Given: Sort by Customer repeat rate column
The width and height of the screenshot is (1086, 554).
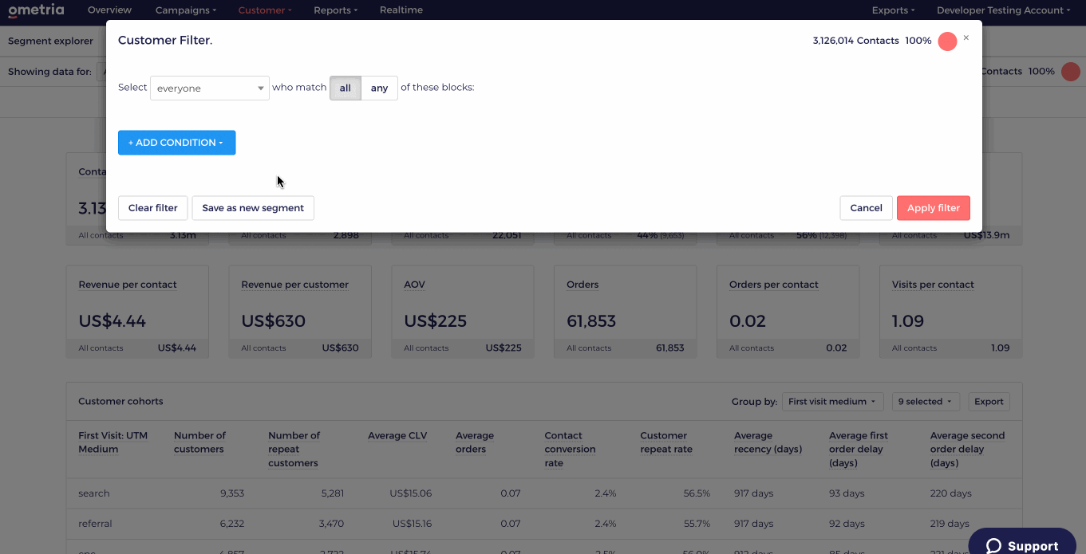Looking at the screenshot, I should pos(666,442).
